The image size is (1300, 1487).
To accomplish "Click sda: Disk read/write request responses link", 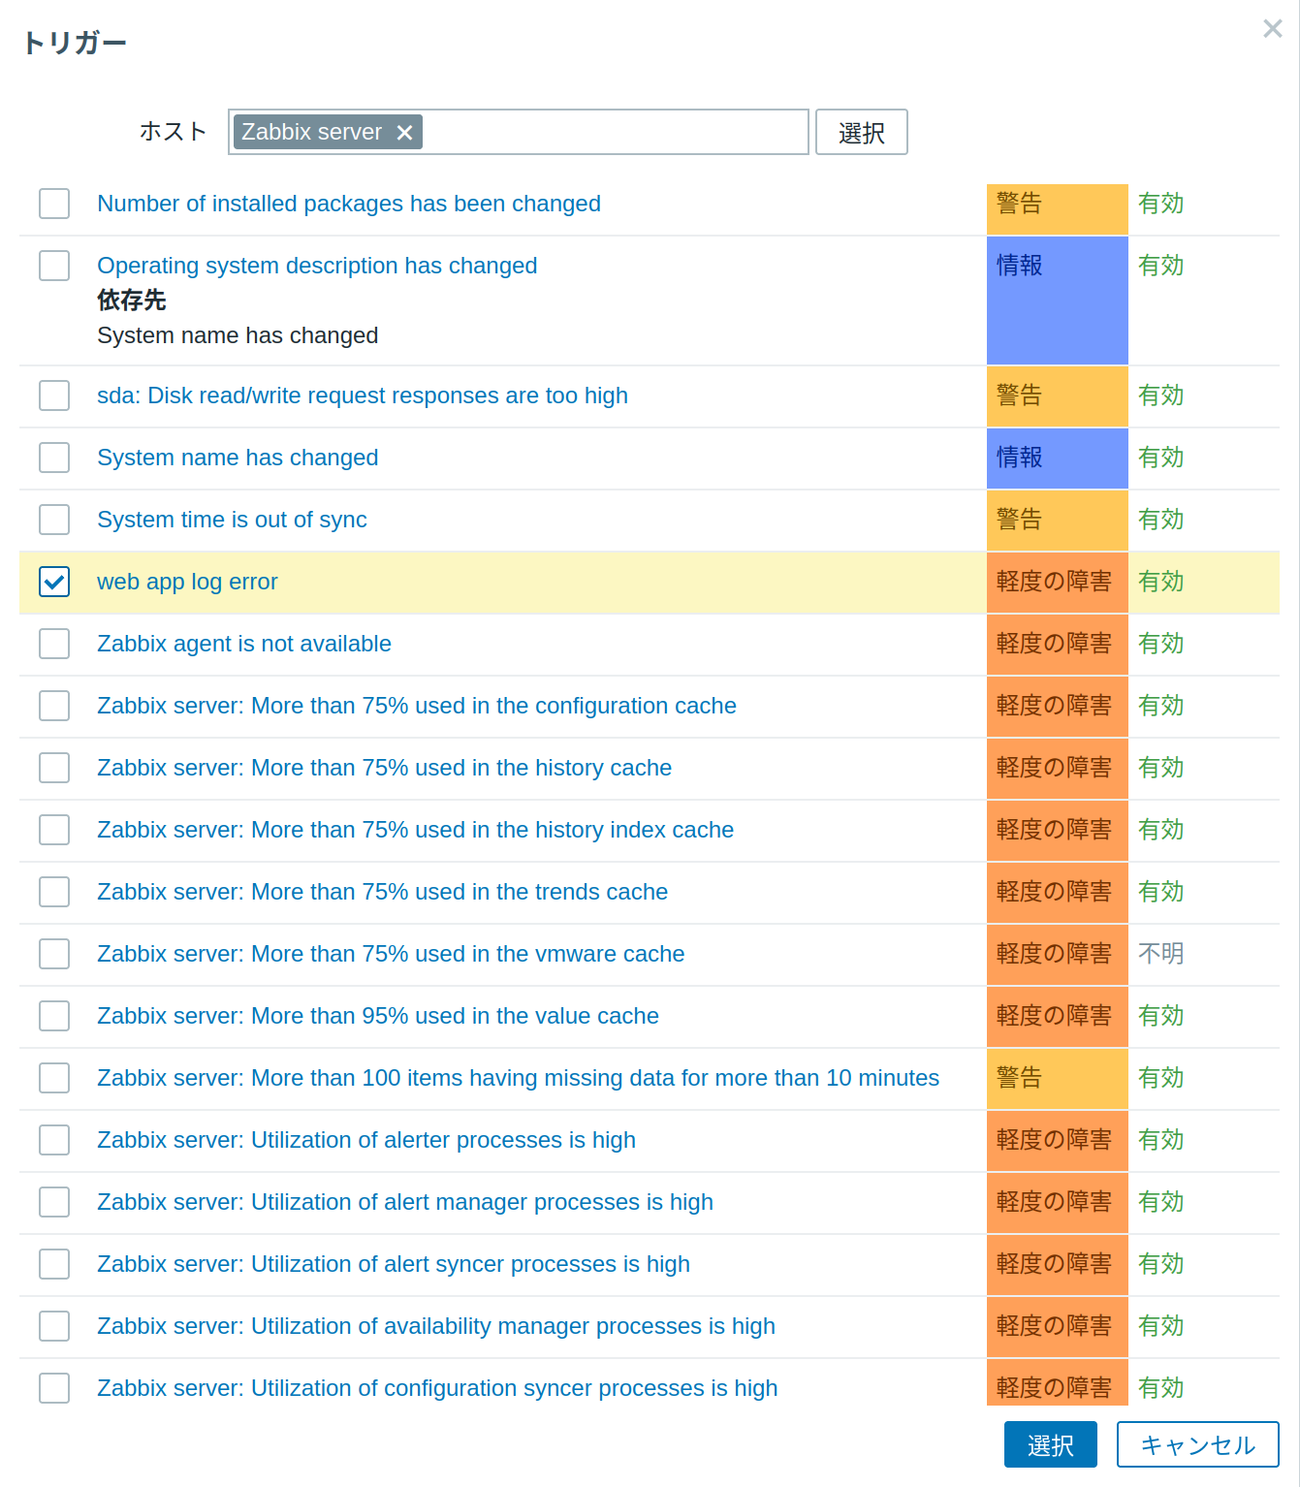I will [x=363, y=395].
